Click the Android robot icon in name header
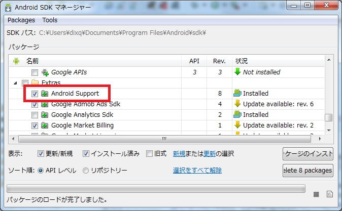This screenshot has height=211, width=342. (x=16, y=61)
